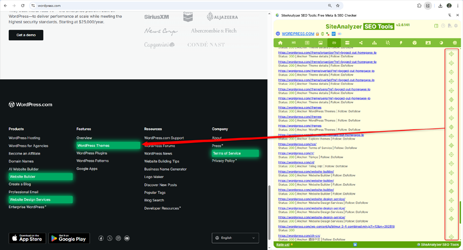Close the SiteAnalyzer side panel
The height and width of the screenshot is (250, 463).
458,15
